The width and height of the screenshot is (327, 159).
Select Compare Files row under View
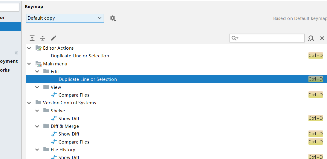176,95
